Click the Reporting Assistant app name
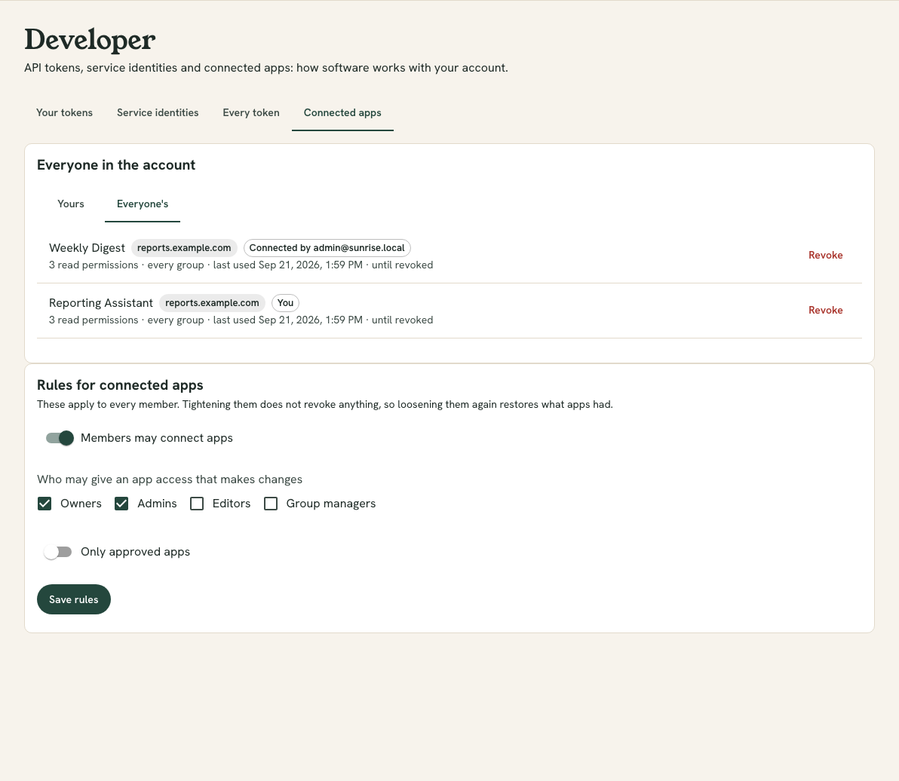899x781 pixels. 101,303
